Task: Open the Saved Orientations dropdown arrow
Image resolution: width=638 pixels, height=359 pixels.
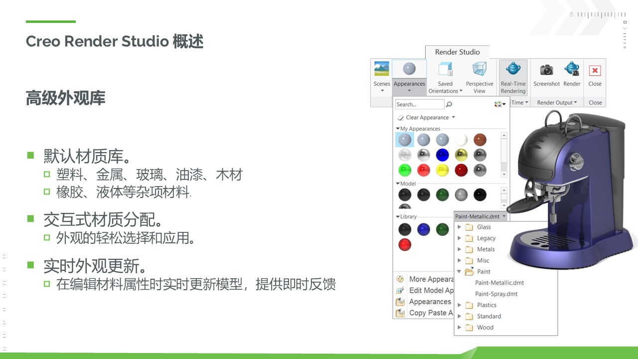Action: pos(461,91)
